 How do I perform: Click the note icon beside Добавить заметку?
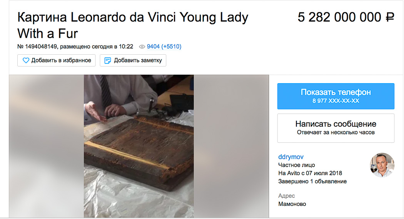[x=107, y=60]
